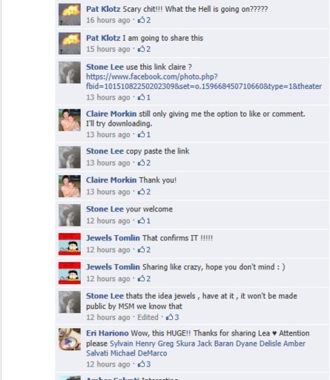This screenshot has height=380, width=330.
Task: Click Claire Morkin avatar beside 'Thank you!'
Action: tap(70, 186)
